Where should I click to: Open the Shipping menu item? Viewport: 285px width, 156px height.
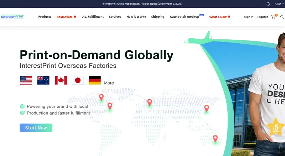158,17
